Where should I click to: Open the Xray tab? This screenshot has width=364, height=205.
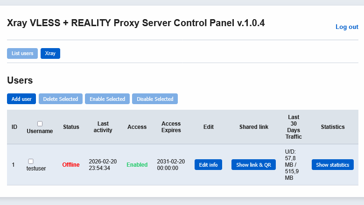[50, 53]
